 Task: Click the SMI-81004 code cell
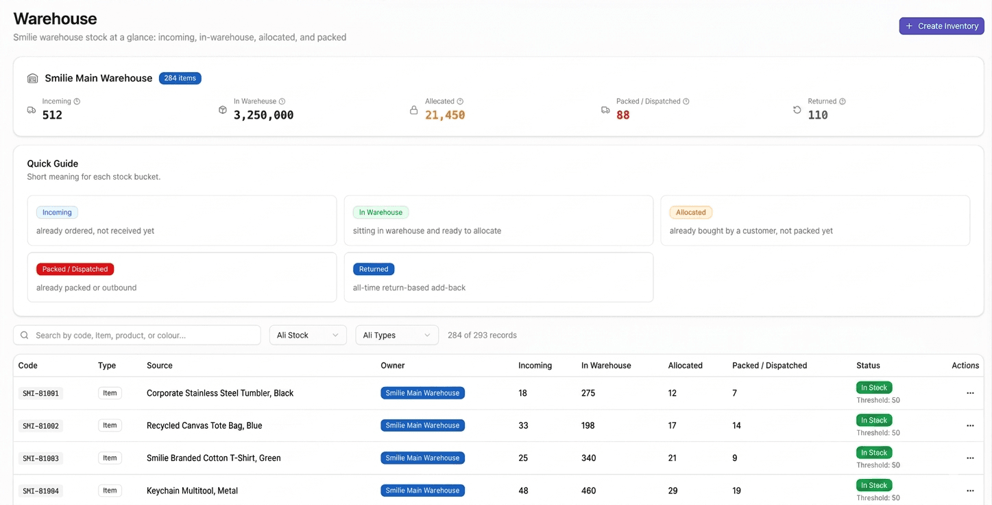pyautogui.click(x=41, y=491)
